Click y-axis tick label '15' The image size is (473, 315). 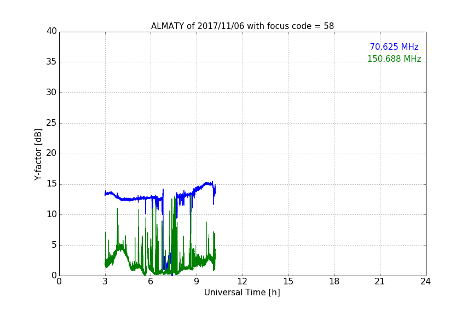pyautogui.click(x=51, y=184)
